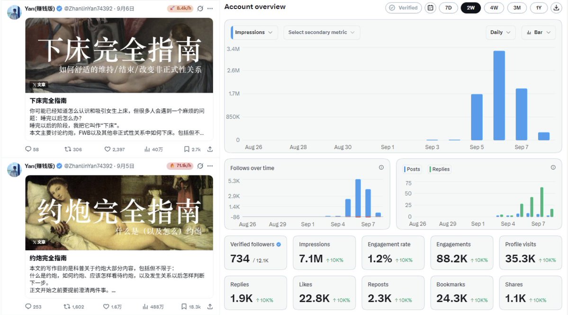Open the Impressions primary metric dropdown
This screenshot has height=315, width=568.
(254, 32)
